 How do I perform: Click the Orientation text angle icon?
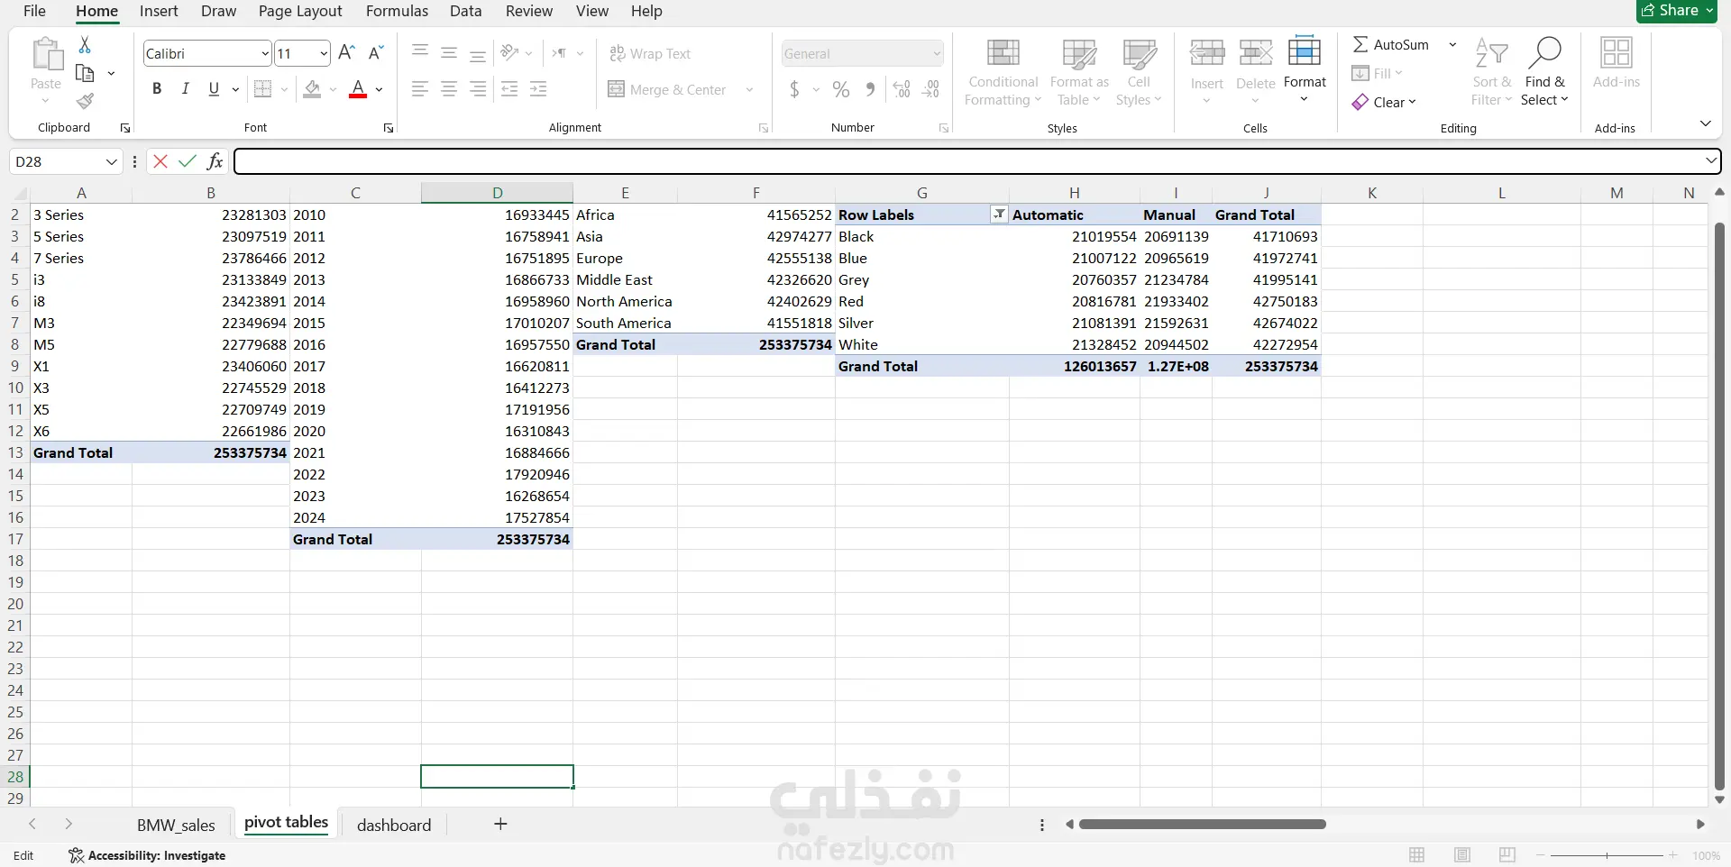[510, 53]
